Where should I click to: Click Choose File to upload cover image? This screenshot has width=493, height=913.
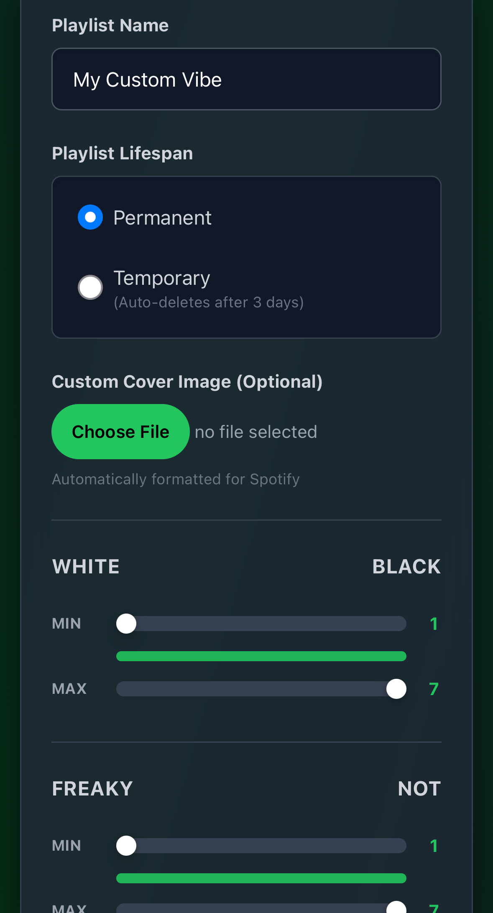(120, 431)
